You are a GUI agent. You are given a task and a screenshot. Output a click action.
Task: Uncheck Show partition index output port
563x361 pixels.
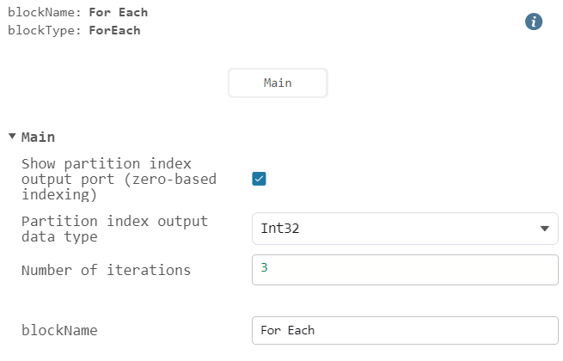[x=259, y=179]
